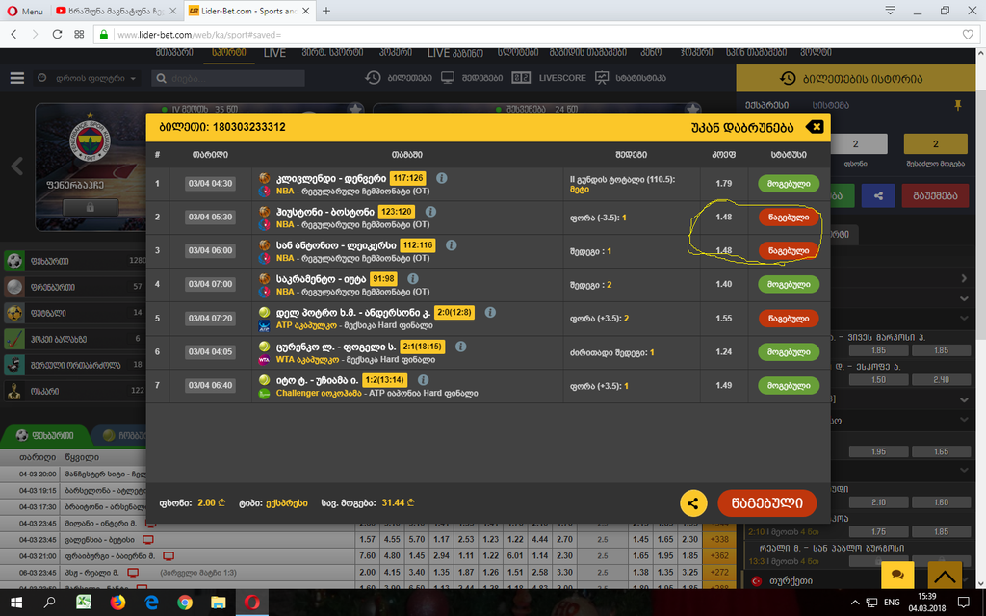Focus the sports search field
Viewport: 986px width, 616px height.
[228, 79]
